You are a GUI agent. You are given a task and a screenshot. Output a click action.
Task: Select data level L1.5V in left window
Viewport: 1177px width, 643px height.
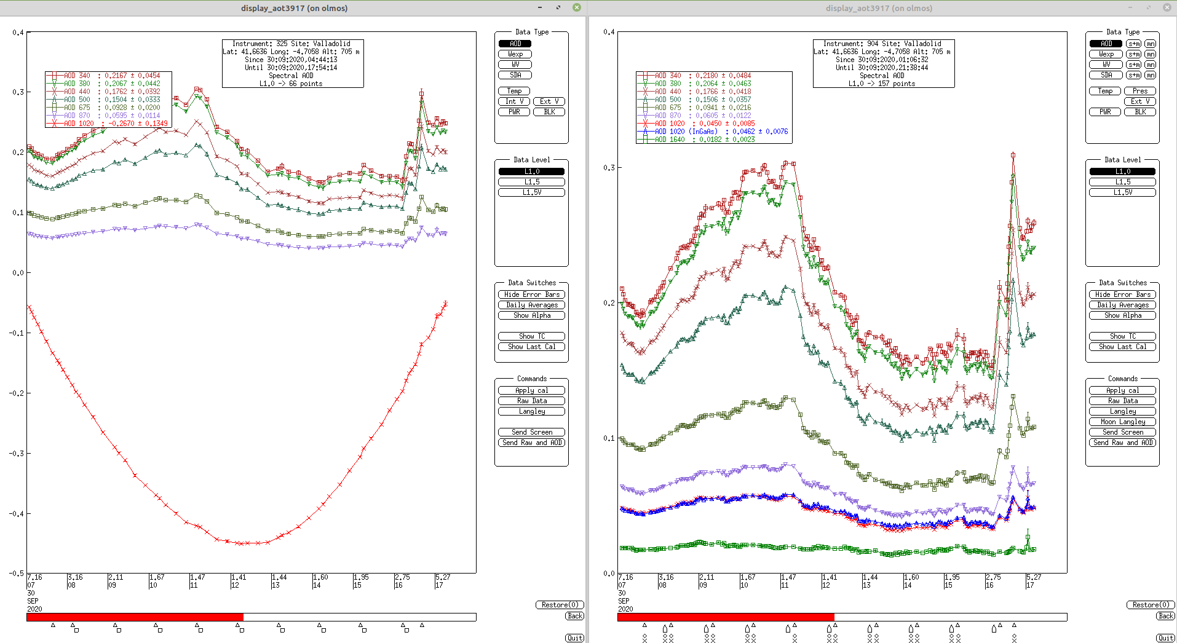(x=531, y=192)
